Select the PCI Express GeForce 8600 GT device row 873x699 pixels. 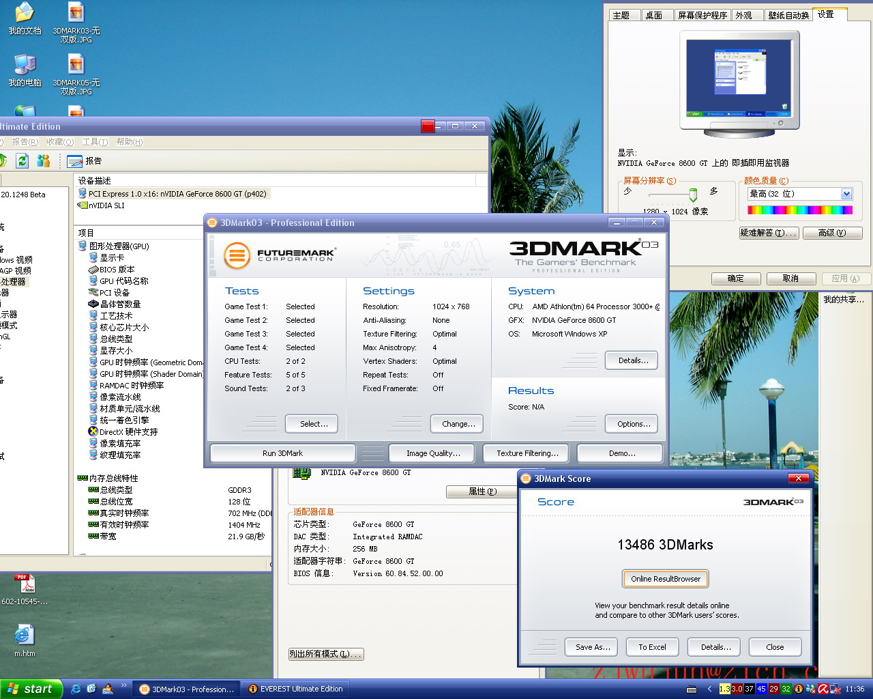coord(177,194)
